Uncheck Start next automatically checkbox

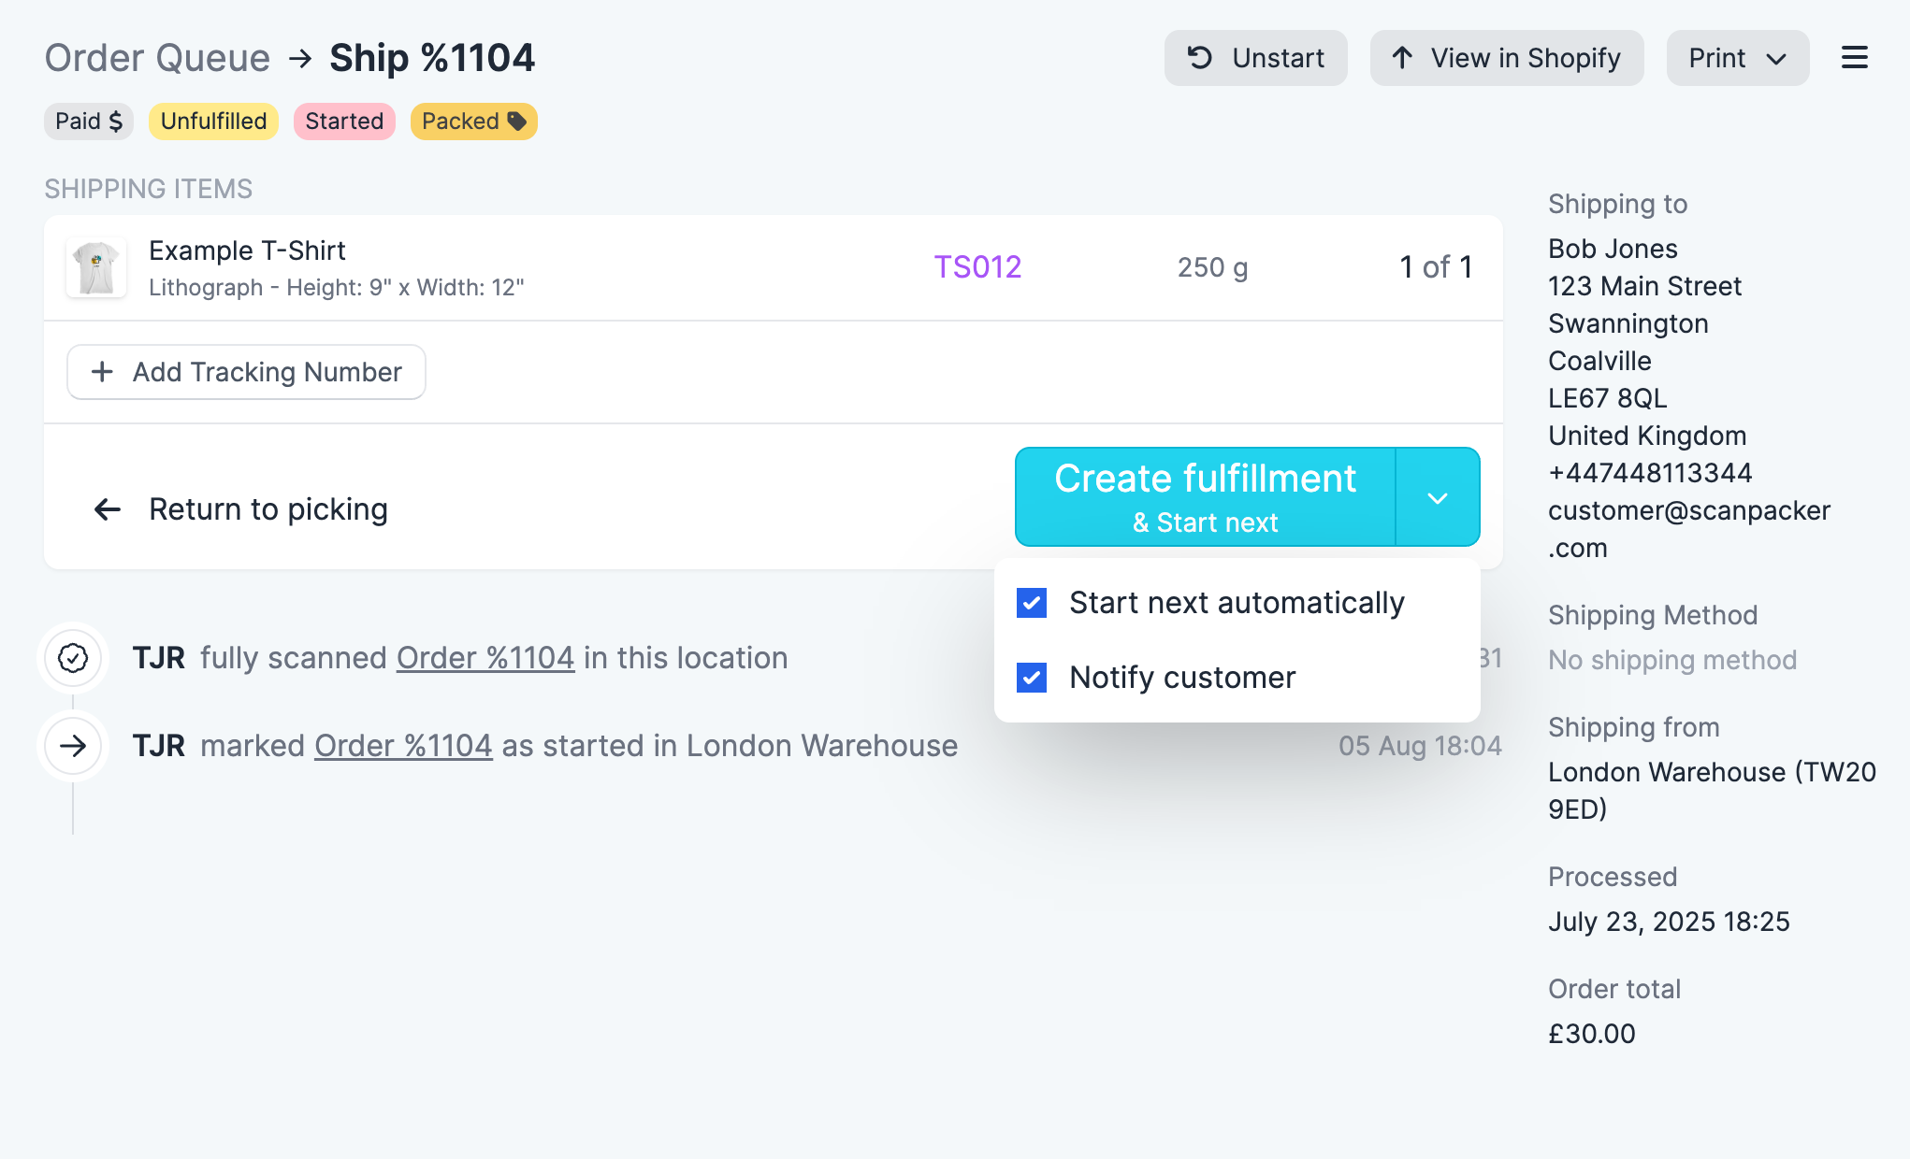click(1032, 603)
